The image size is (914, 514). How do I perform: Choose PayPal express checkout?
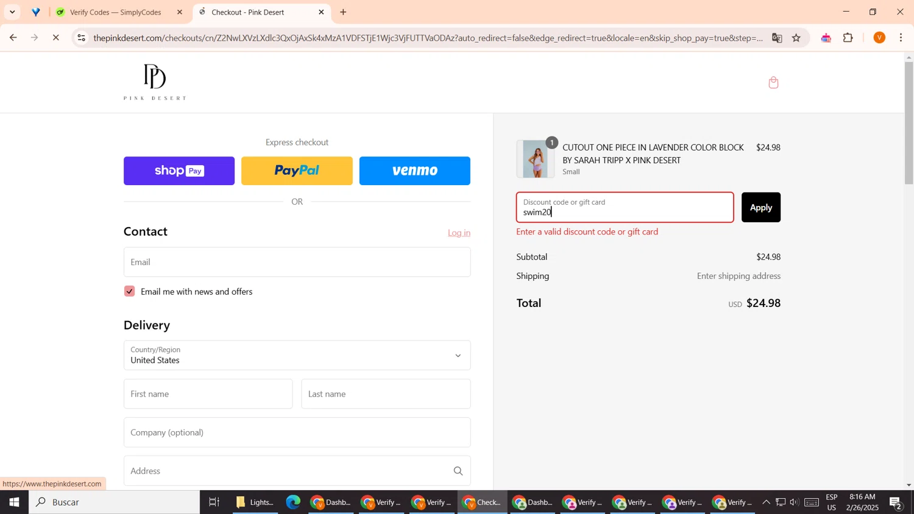click(x=297, y=171)
